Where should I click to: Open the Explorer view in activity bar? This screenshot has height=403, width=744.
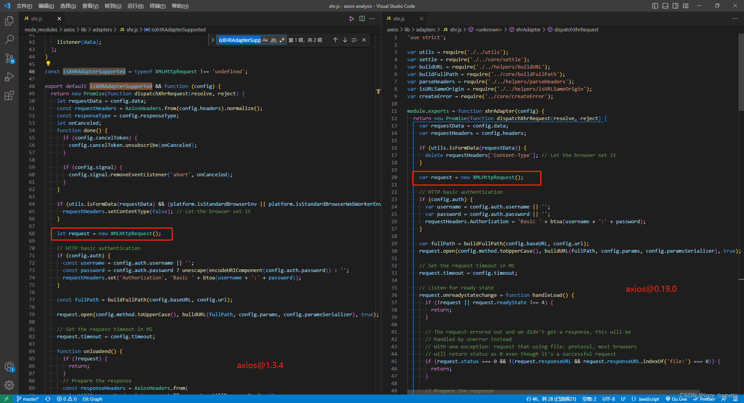(x=9, y=21)
